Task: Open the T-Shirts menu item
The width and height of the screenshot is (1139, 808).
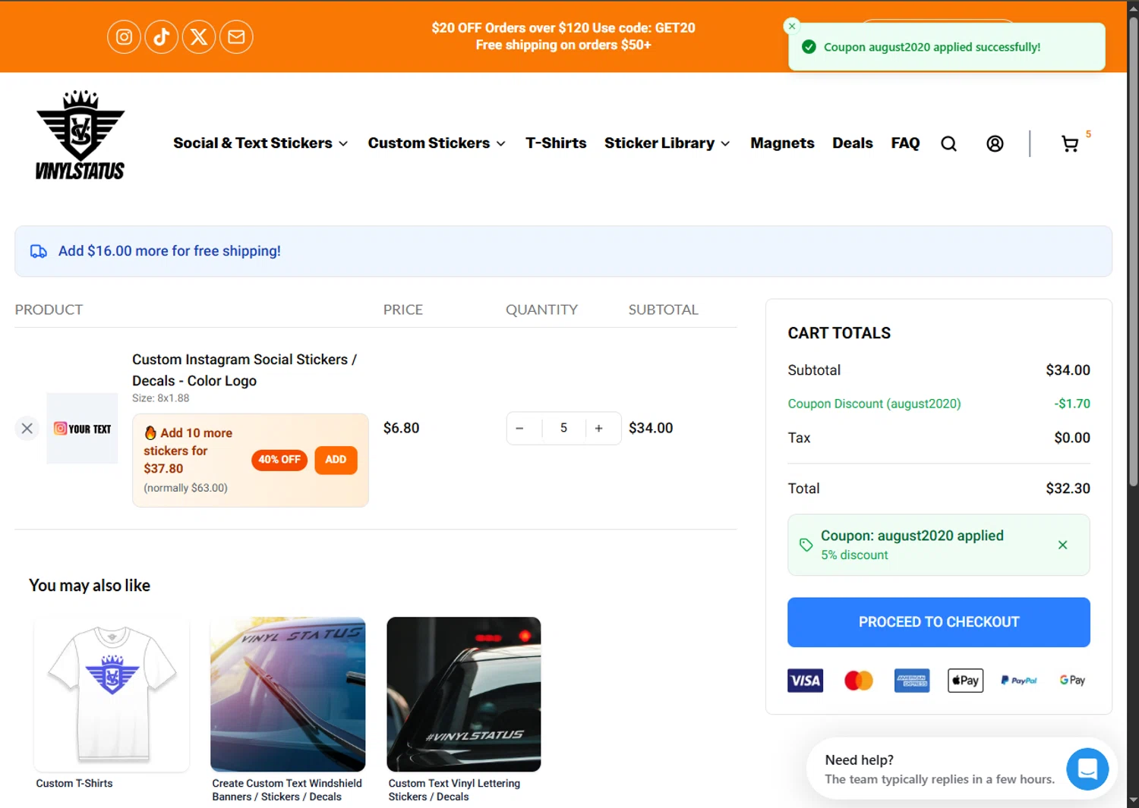Action: pos(556,143)
